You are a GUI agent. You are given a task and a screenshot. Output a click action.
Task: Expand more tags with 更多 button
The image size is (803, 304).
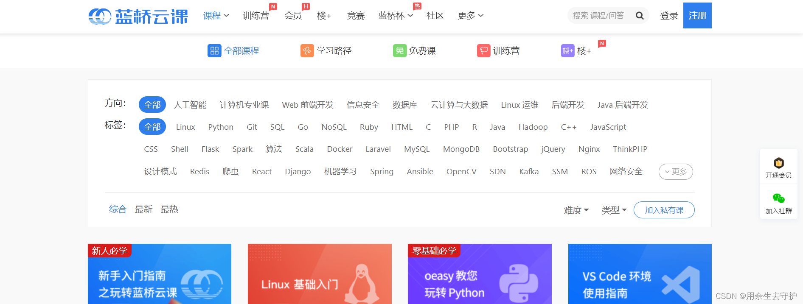coord(676,172)
